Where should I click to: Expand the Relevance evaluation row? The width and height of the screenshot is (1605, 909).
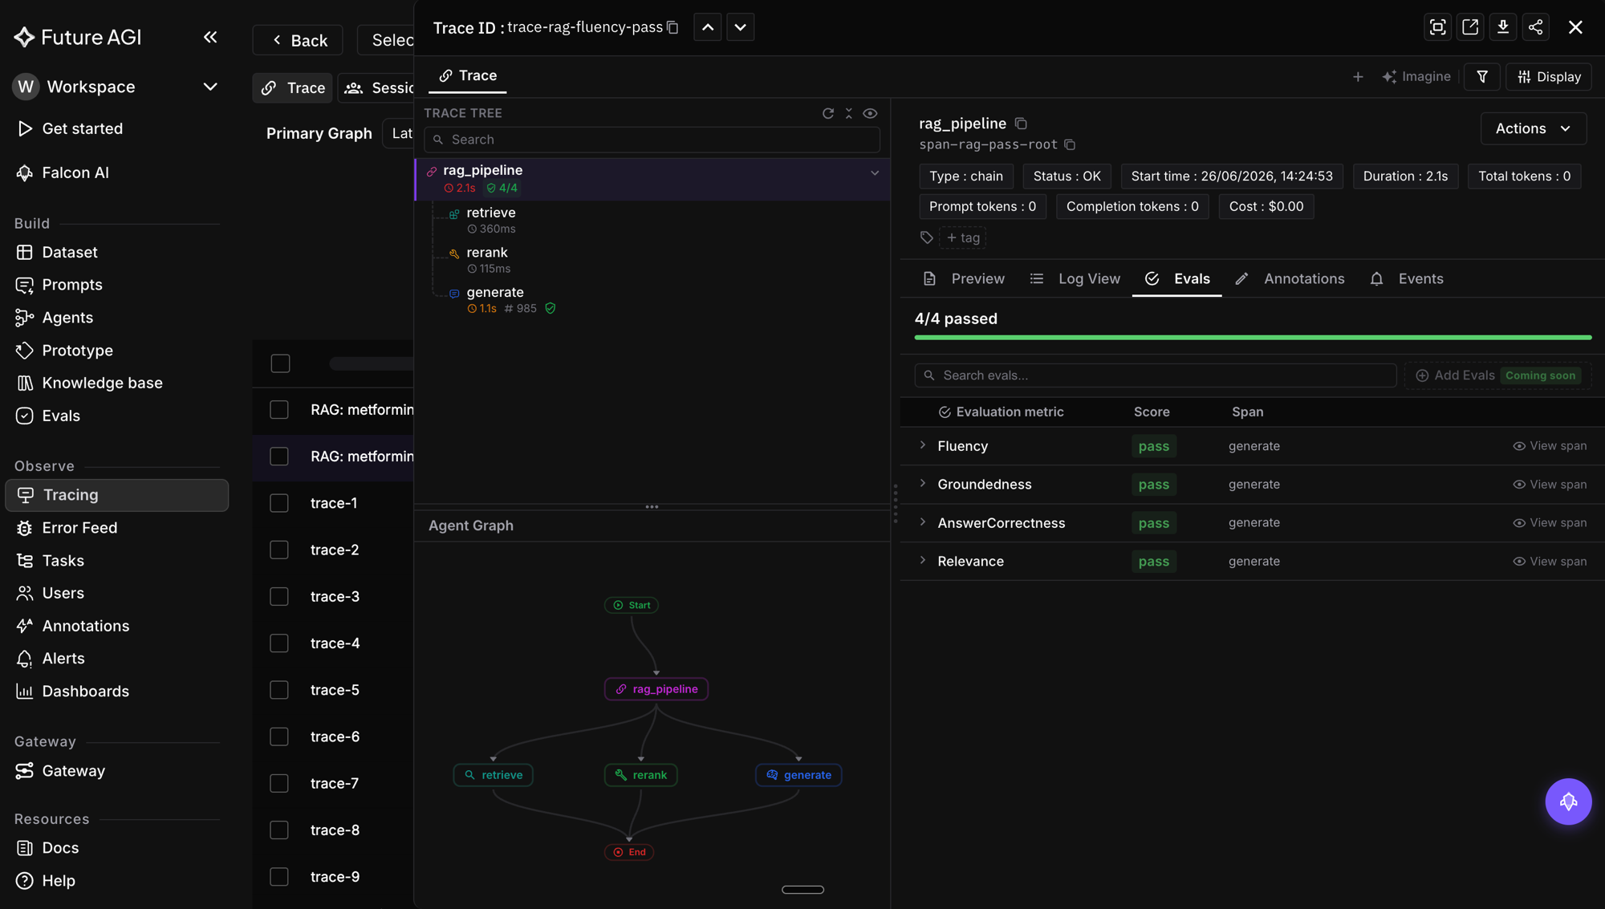(x=923, y=561)
